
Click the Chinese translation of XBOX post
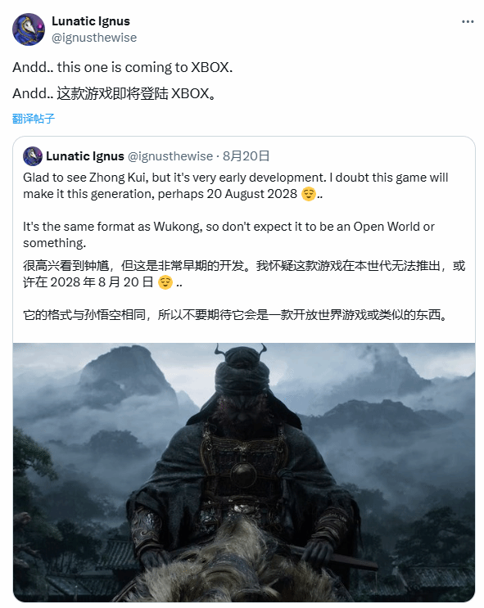(114, 93)
